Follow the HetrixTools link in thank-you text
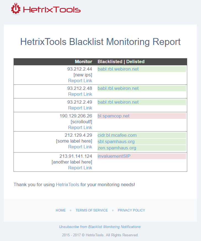 pos(67,184)
